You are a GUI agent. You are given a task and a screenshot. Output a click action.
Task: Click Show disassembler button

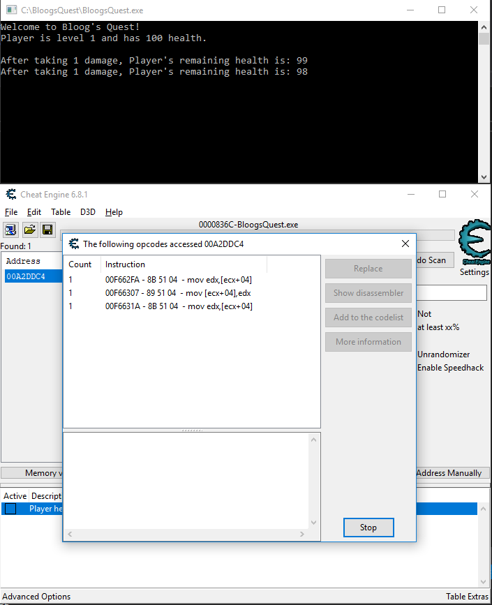pos(368,293)
